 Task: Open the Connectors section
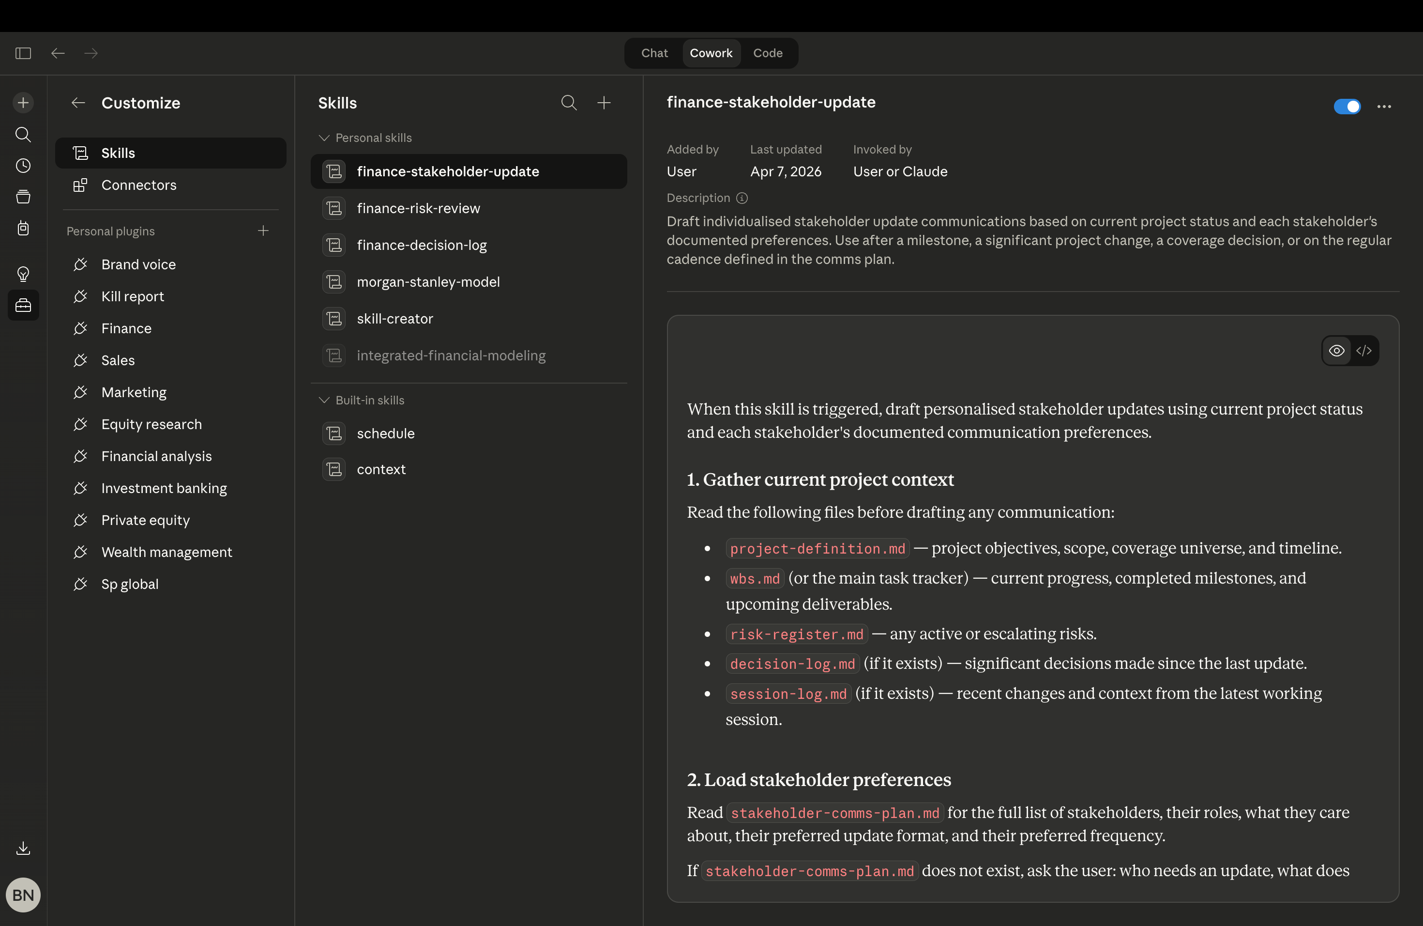click(139, 185)
